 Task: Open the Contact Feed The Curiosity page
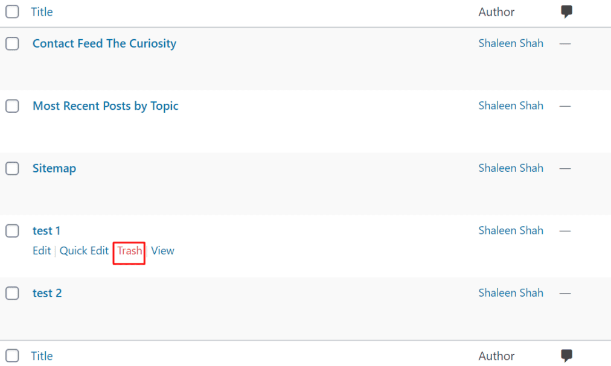click(x=104, y=43)
